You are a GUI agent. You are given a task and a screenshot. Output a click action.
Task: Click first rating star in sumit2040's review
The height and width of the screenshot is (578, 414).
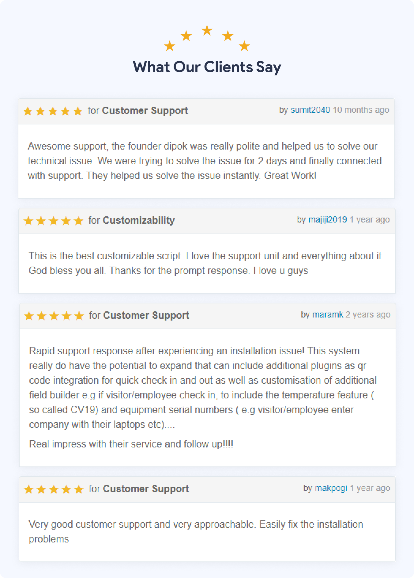tap(28, 111)
